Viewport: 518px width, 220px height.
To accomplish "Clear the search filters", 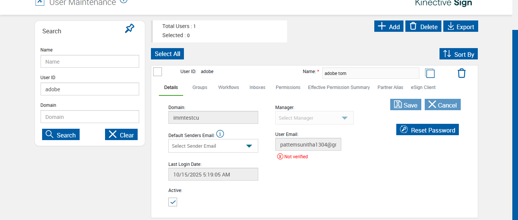I will pos(121,135).
